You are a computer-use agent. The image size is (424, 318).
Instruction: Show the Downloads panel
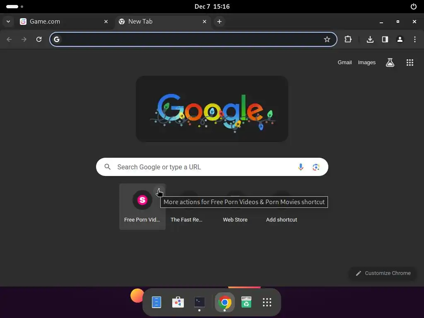tap(370, 39)
